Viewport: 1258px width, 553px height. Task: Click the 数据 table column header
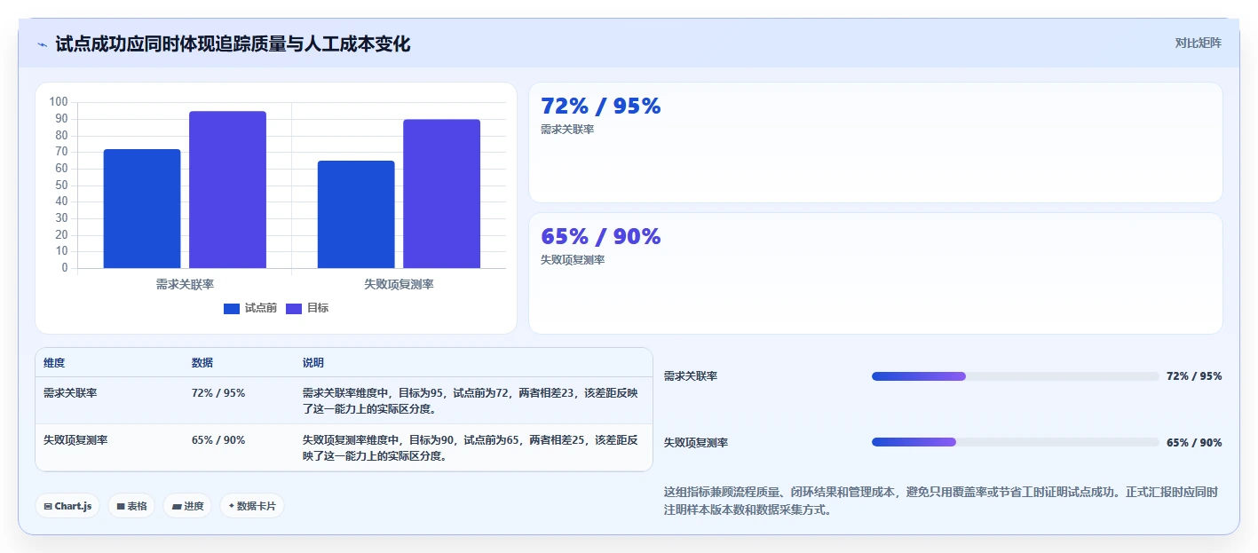202,363
